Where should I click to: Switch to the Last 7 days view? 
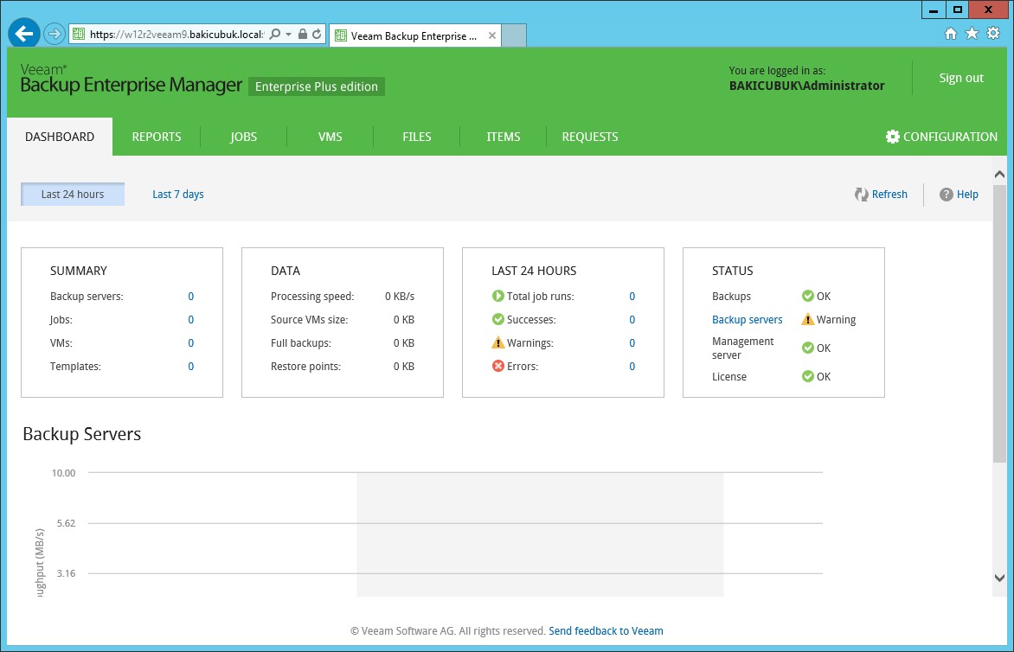click(178, 195)
